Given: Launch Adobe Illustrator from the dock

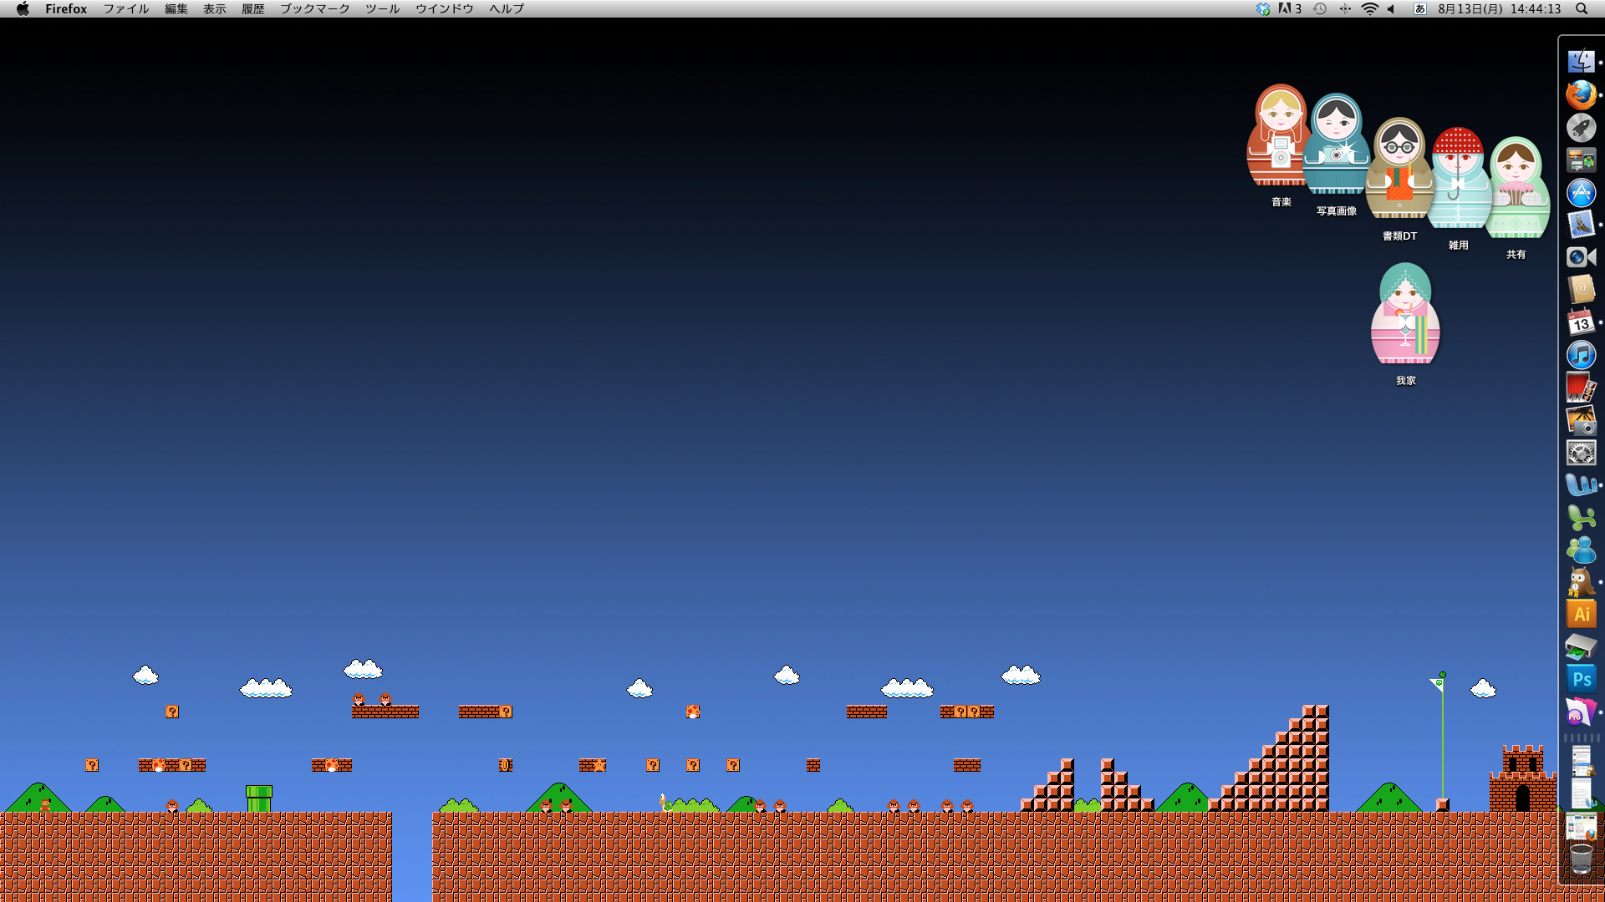Looking at the screenshot, I should [x=1581, y=614].
